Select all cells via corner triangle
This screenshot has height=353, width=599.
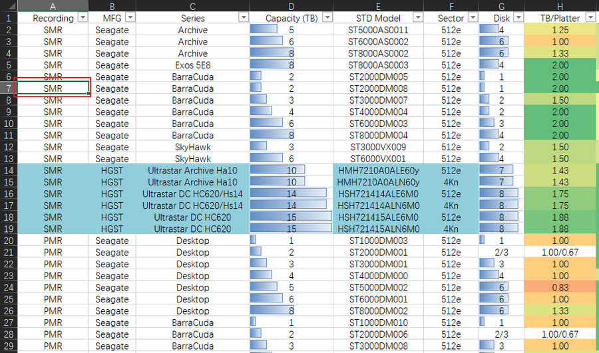pyautogui.click(x=9, y=6)
